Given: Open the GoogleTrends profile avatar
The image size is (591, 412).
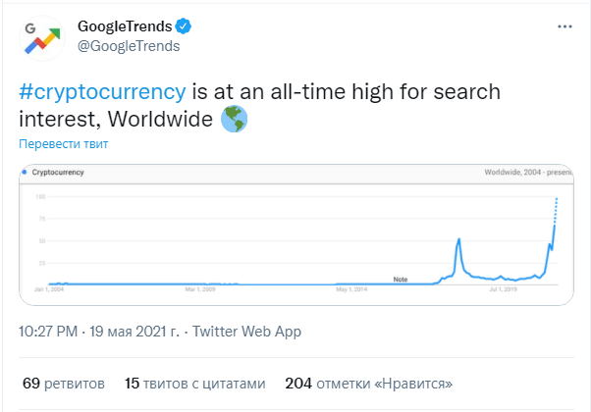Looking at the screenshot, I should (42, 38).
